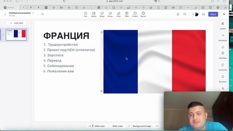233x131 pixels.
Task: Select the France flag image
Action: pos(154,61)
